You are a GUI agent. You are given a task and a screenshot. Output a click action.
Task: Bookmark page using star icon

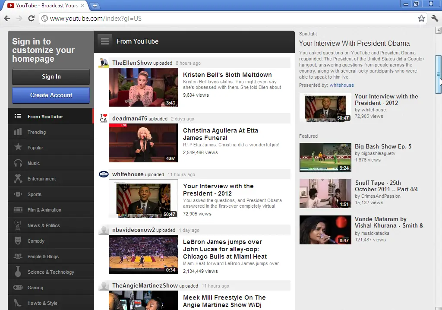tap(421, 19)
